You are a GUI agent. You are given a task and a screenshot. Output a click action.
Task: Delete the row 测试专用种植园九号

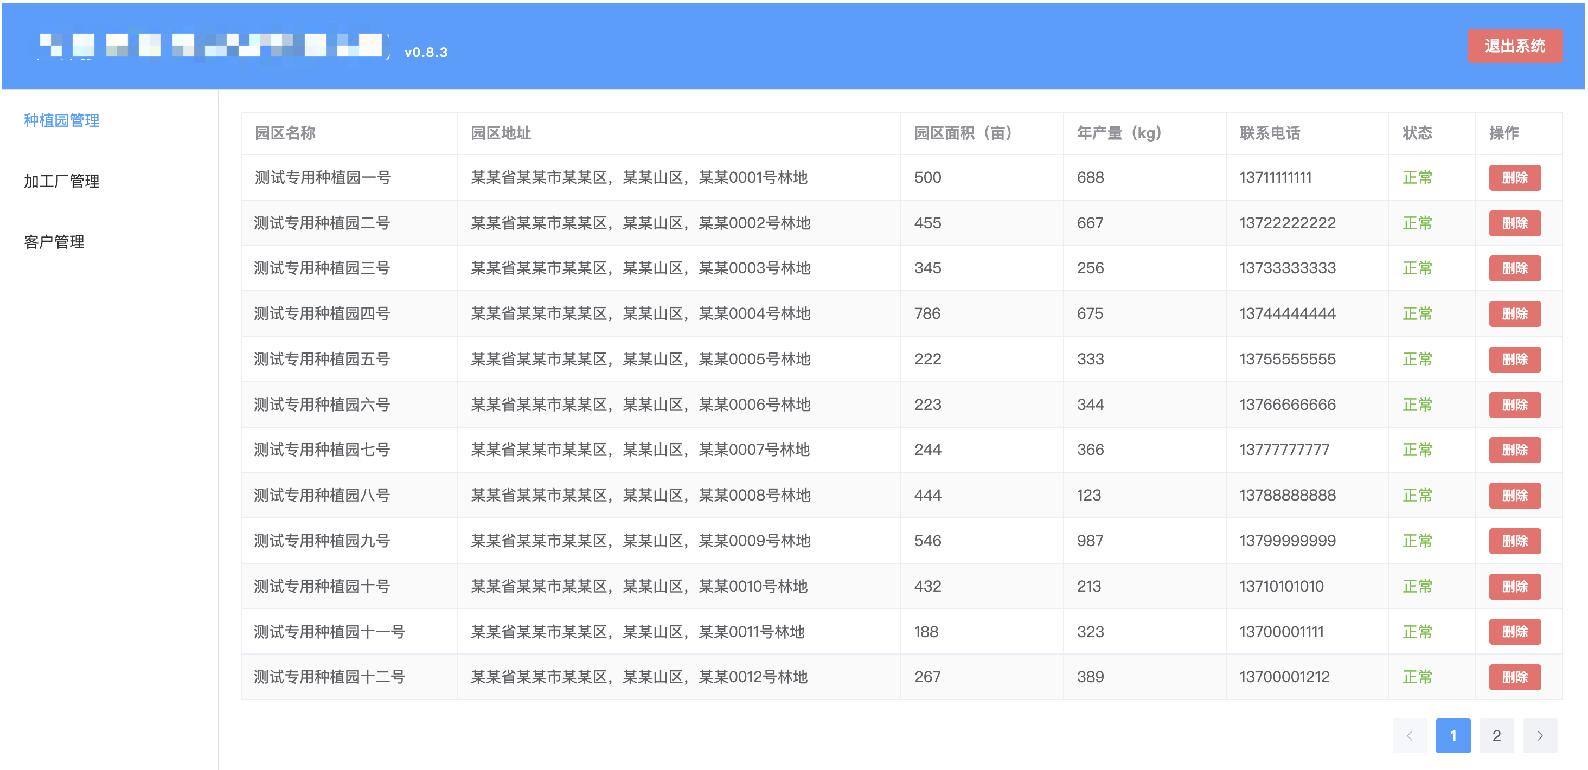pos(1515,541)
